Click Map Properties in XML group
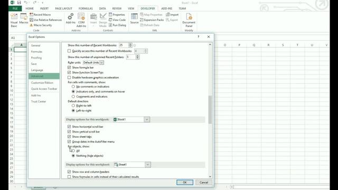Viewport: 338px width, 190px height. click(151, 15)
